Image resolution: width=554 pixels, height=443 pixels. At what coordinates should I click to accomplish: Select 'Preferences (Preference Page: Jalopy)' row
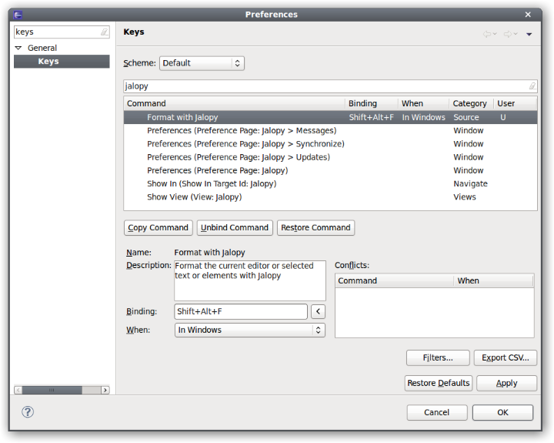(330, 170)
